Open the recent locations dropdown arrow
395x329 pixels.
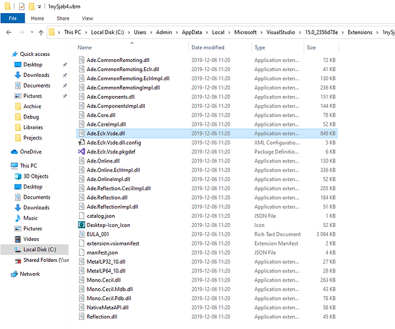point(32,32)
